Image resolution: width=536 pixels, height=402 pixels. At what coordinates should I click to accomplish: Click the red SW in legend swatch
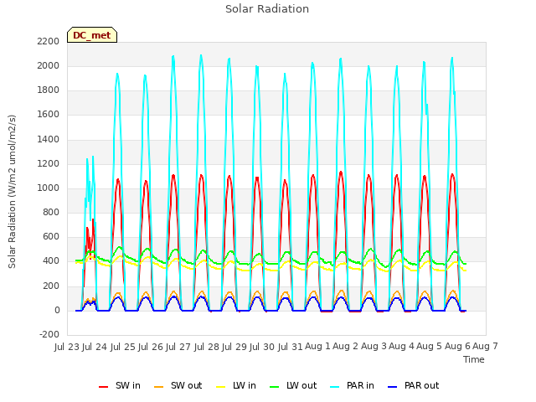[103, 387]
